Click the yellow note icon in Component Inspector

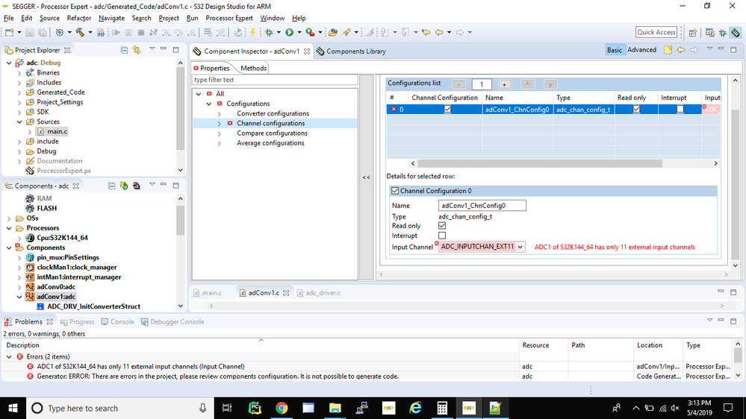[668, 50]
